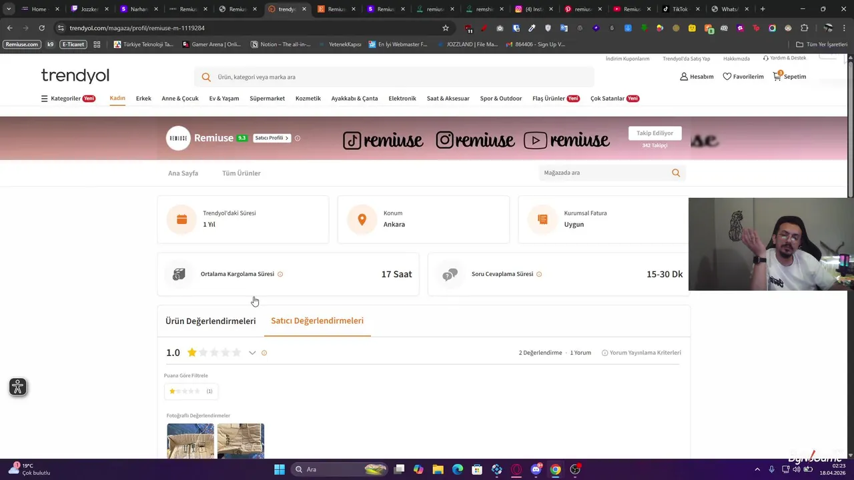The height and width of the screenshot is (480, 854).
Task: Open Sepetim cart icon
Action: point(777,76)
